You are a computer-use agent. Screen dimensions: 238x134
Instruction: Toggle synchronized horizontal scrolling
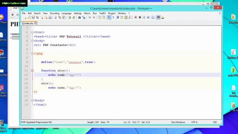[x=103, y=17]
